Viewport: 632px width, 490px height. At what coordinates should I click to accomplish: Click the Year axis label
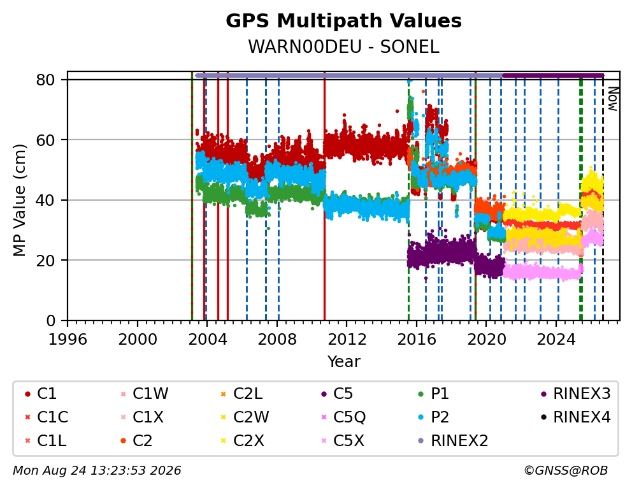click(x=343, y=361)
